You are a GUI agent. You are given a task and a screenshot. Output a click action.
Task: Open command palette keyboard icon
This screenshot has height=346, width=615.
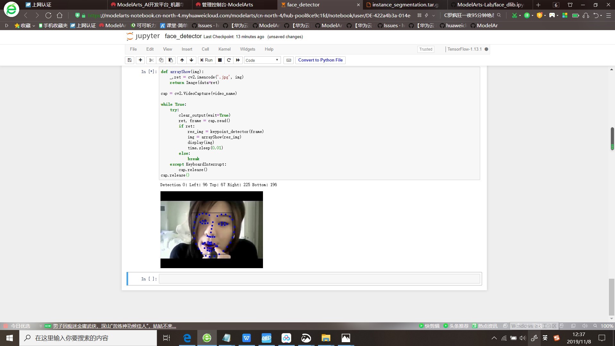point(289,60)
